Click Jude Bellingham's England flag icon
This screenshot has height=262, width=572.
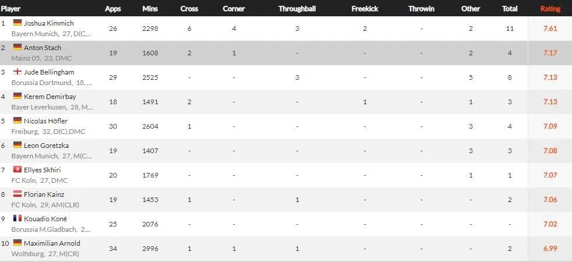[x=17, y=72]
